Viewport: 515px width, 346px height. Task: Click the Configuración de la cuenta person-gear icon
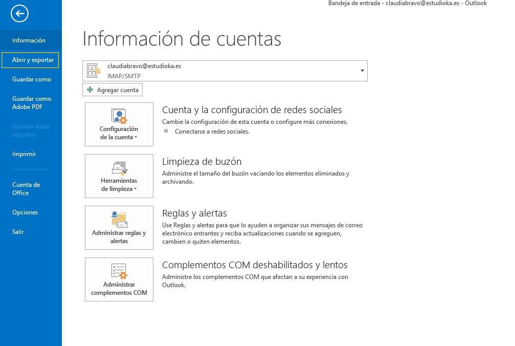coord(119,116)
